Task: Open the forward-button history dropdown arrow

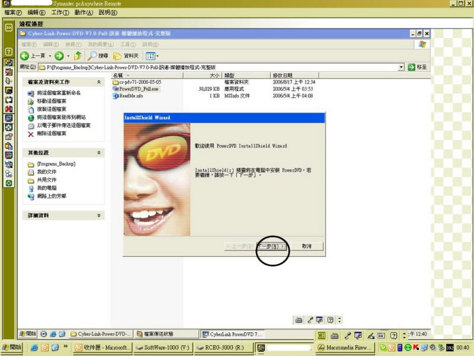Action: (x=68, y=56)
